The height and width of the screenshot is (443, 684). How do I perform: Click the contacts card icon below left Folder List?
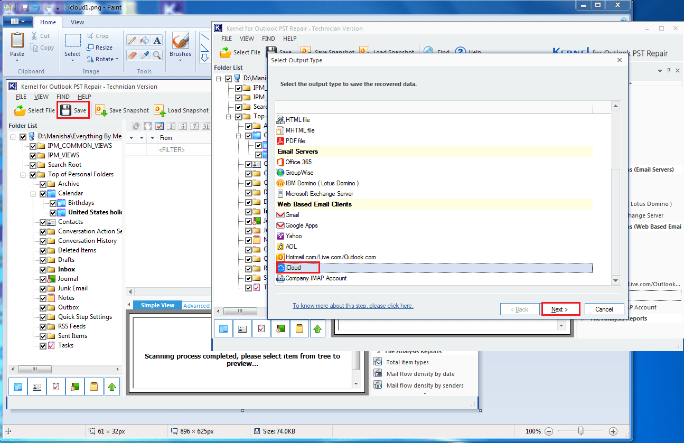tap(37, 387)
